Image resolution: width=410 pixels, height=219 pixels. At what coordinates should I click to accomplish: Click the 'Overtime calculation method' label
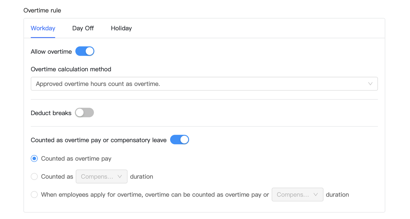(x=71, y=69)
